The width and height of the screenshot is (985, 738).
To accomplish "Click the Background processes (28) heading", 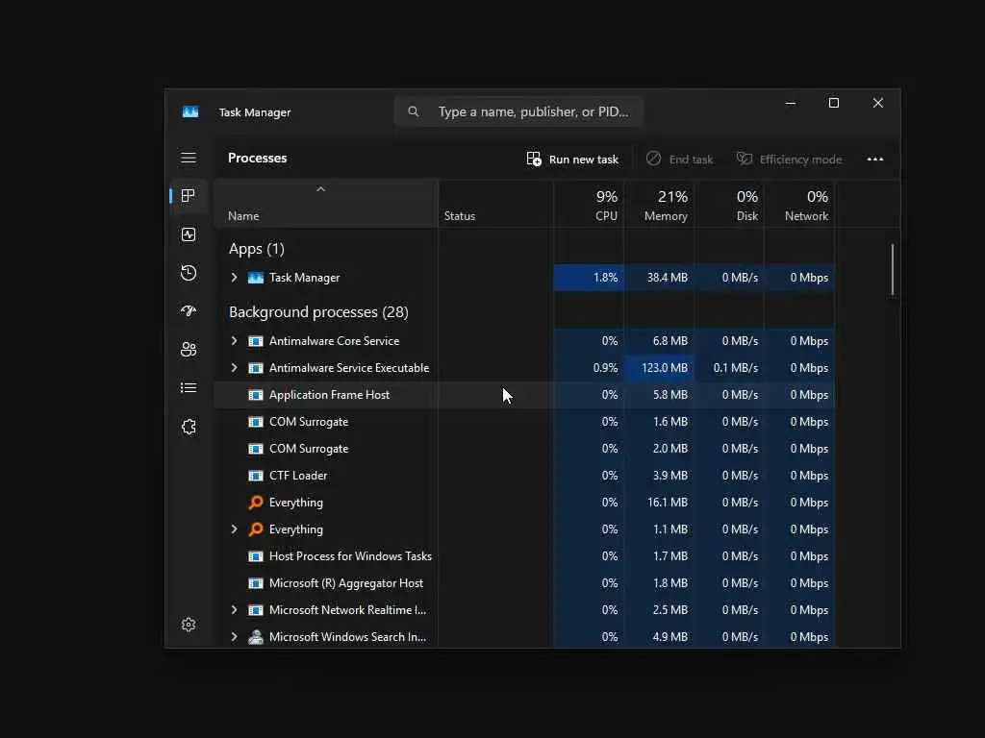I will point(318,312).
